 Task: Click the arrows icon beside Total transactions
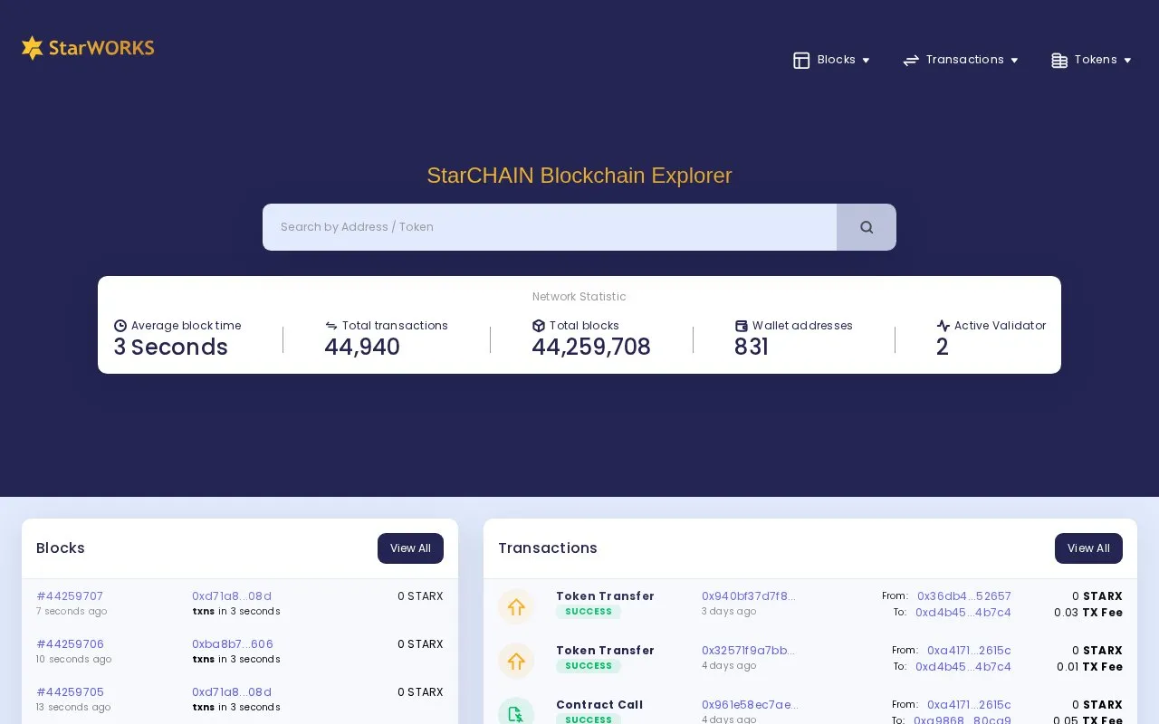[x=331, y=326]
